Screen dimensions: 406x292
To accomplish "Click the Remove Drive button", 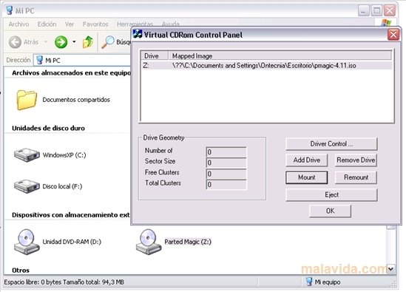I will point(356,160).
